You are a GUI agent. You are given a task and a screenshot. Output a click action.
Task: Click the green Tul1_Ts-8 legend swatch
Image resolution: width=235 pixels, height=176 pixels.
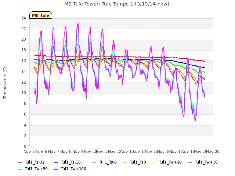click(x=94, y=162)
